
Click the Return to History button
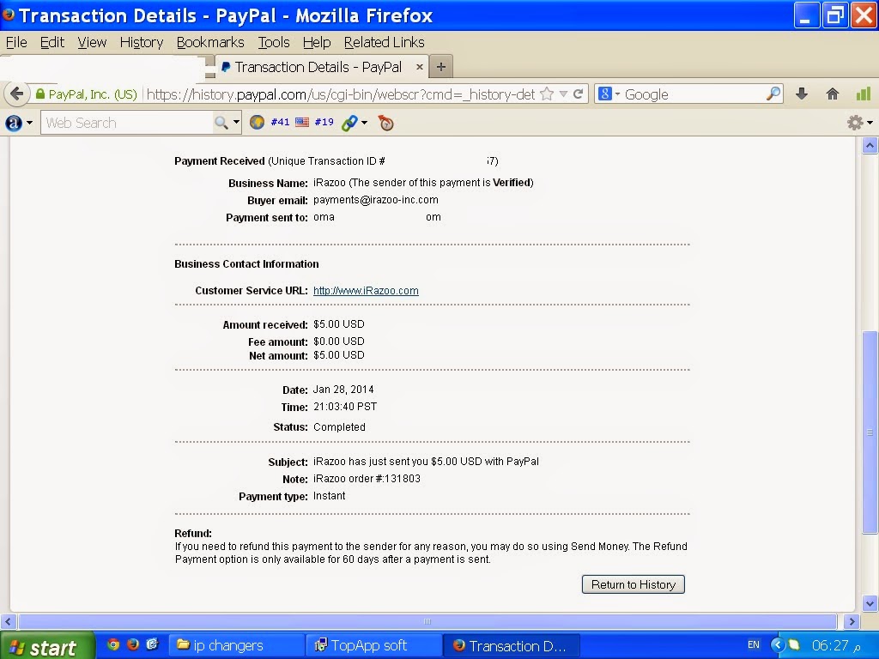[633, 584]
